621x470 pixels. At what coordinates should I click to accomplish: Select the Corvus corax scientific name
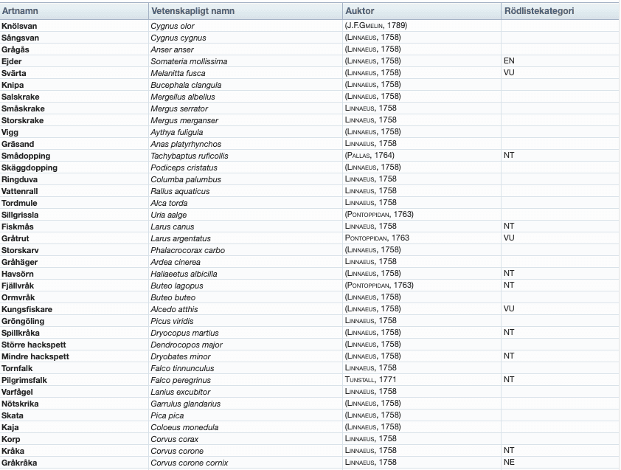point(174,439)
